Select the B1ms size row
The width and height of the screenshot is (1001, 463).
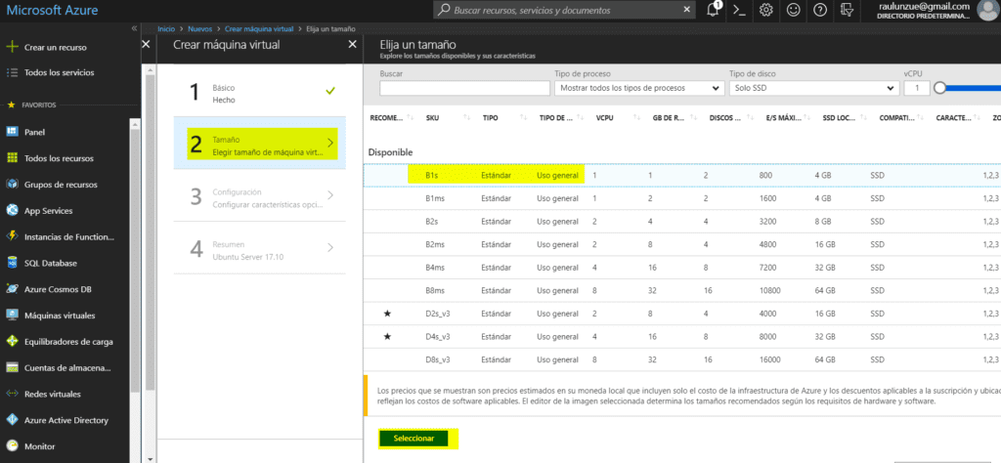(x=681, y=198)
